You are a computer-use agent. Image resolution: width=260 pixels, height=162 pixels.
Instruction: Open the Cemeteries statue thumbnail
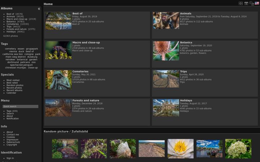tap(58, 80)
